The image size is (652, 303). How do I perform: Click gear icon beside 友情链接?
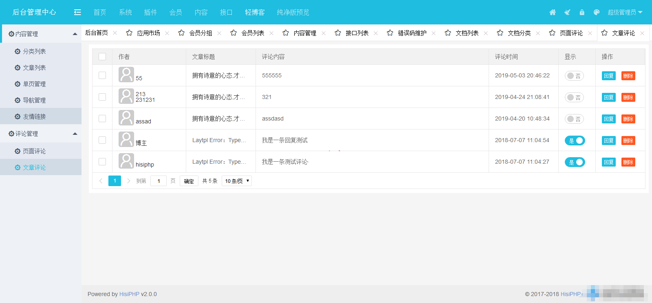[x=18, y=116]
